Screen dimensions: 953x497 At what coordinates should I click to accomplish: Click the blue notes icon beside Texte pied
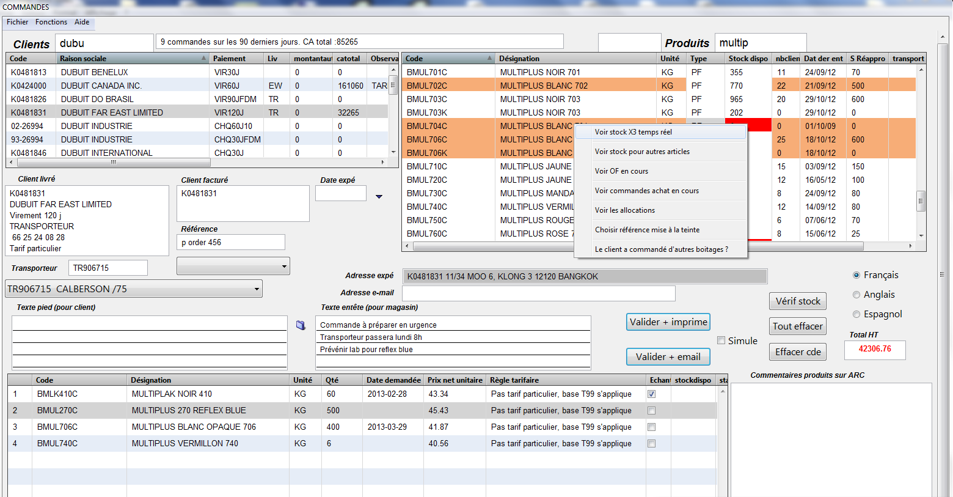[301, 325]
